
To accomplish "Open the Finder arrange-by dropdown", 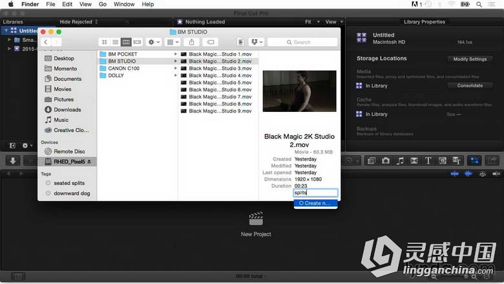I will [x=173, y=42].
